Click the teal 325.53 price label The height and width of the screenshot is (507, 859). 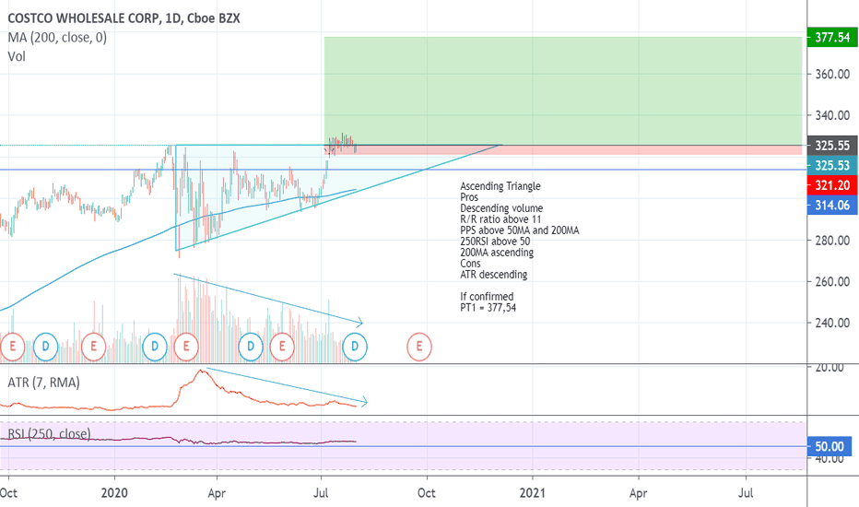pyautogui.click(x=832, y=166)
